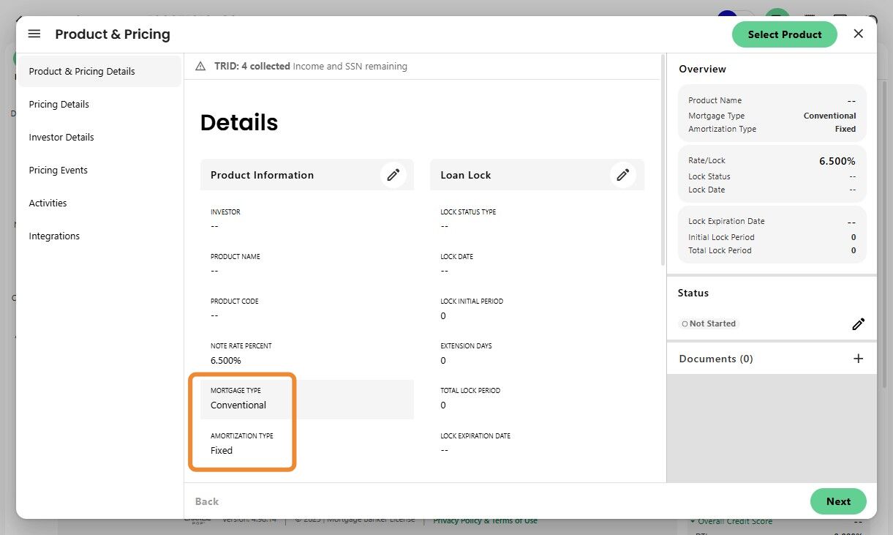Click the Not Started status badge
Screen dimensions: 893x535
click(x=709, y=323)
